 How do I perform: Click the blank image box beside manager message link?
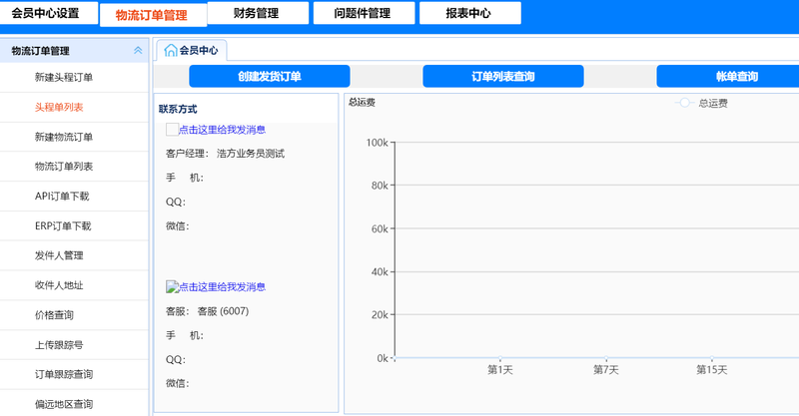[x=172, y=130]
